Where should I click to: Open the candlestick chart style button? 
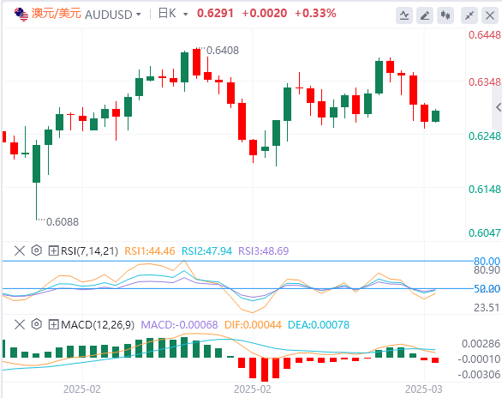(445, 15)
